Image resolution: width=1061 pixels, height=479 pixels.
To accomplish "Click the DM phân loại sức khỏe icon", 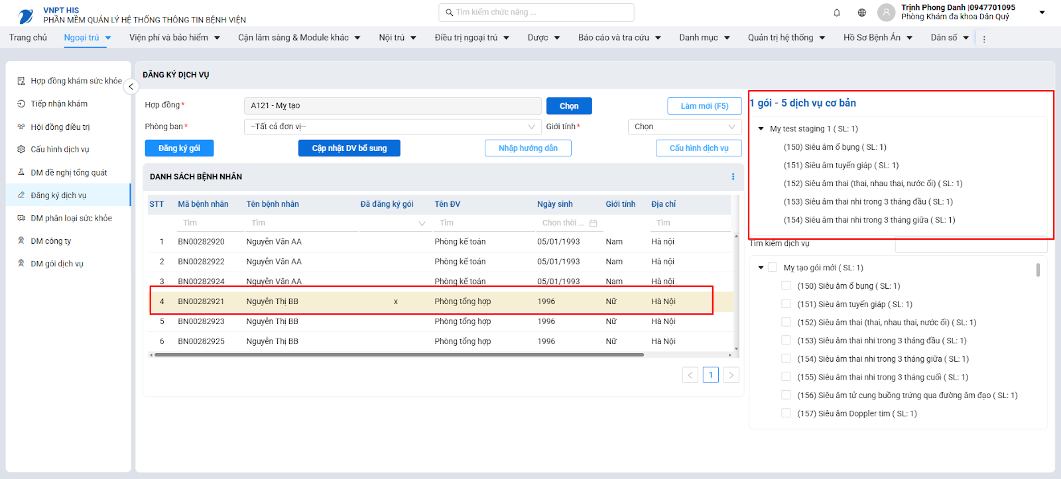I will [x=21, y=218].
